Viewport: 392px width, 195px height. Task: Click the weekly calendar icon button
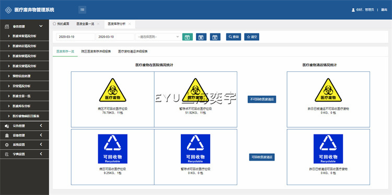click(x=201, y=37)
